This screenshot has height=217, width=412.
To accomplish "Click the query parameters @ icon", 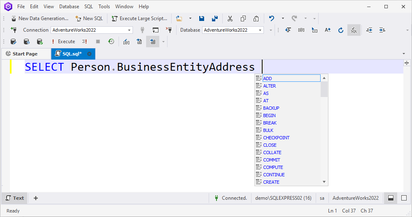I will pos(126,42).
